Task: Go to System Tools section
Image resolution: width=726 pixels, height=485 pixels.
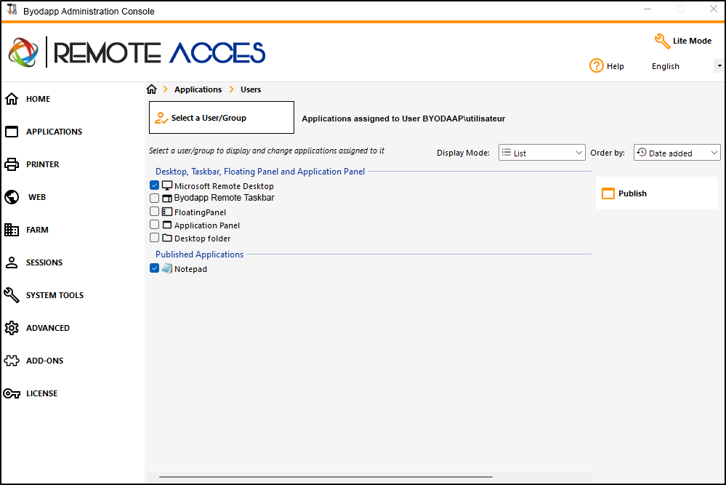Action: (55, 295)
